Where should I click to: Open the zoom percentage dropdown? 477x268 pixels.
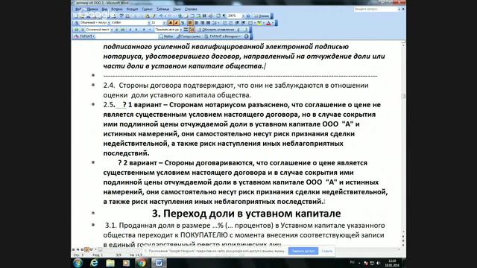coord(243,16)
